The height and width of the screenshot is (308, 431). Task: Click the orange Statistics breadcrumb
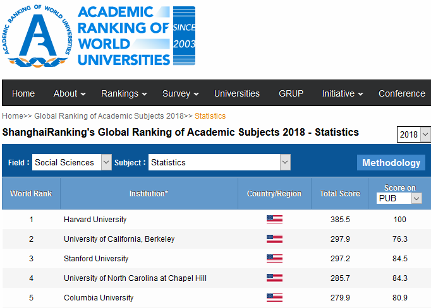210,116
